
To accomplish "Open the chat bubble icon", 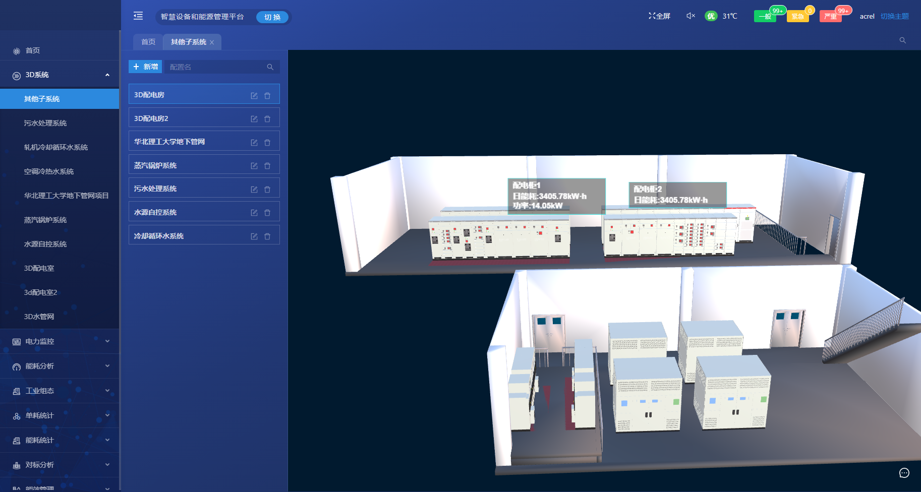I will pyautogui.click(x=904, y=473).
